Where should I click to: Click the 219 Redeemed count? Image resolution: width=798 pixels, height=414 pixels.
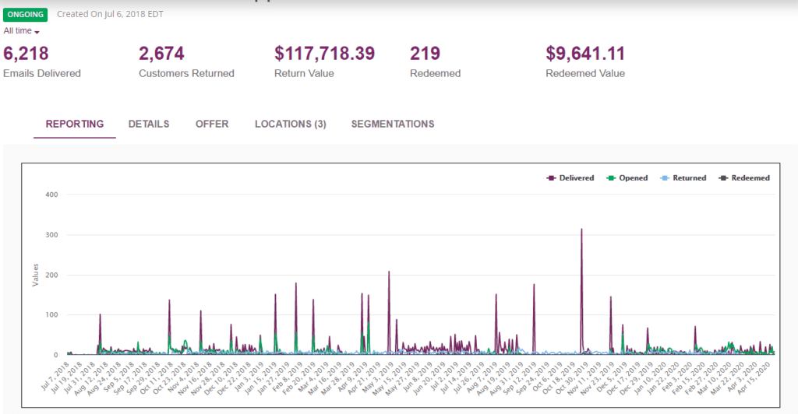pos(425,54)
